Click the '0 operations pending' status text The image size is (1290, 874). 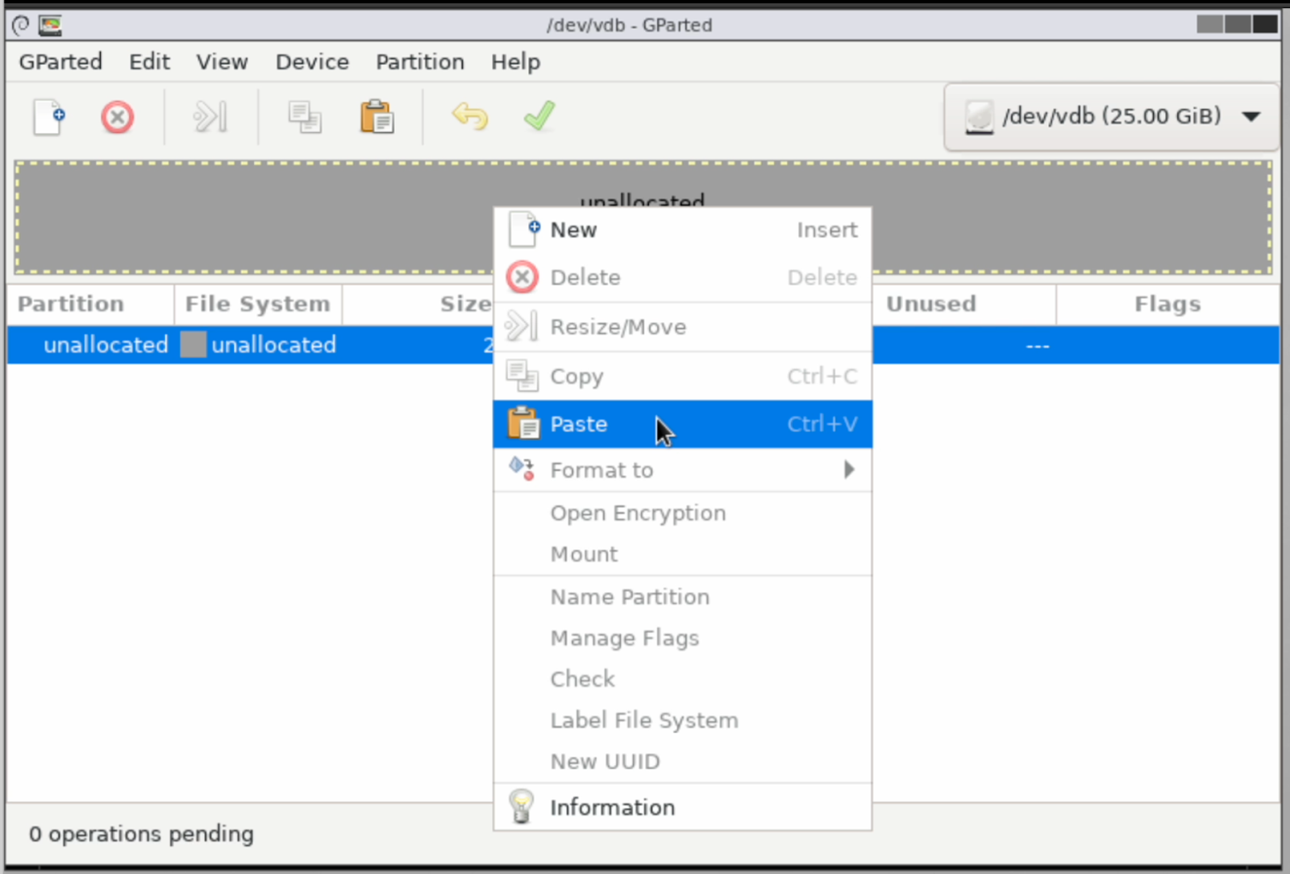click(x=141, y=834)
